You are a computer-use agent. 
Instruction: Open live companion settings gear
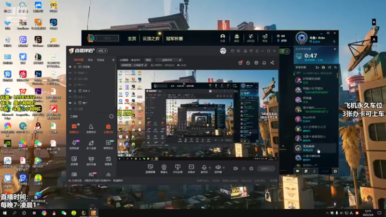[x=251, y=168]
